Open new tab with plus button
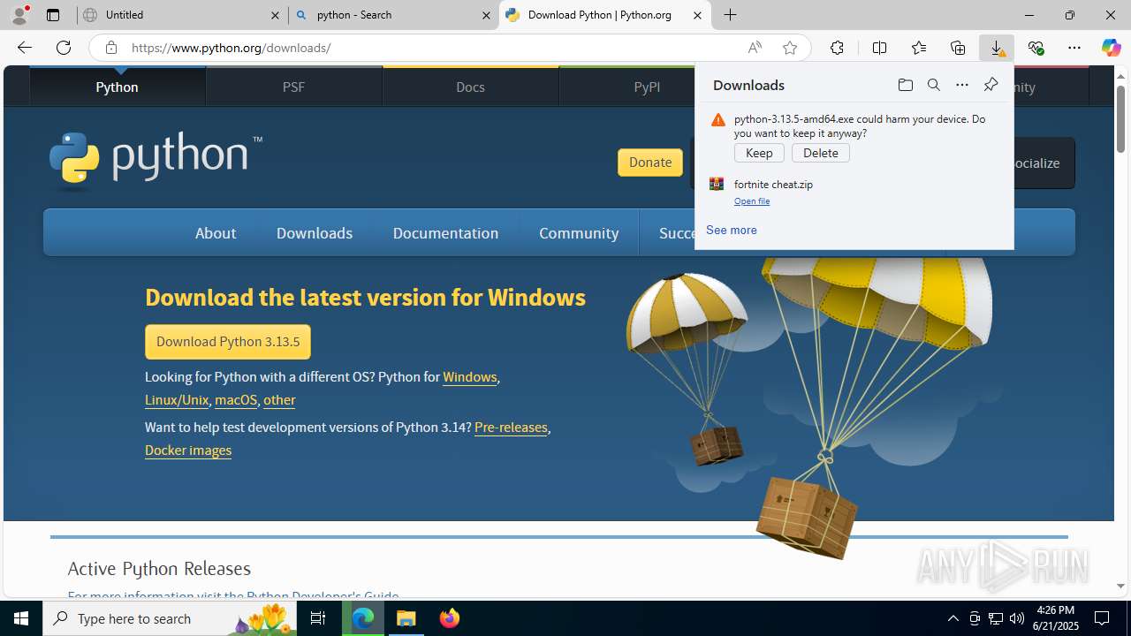The width and height of the screenshot is (1131, 636). click(731, 15)
